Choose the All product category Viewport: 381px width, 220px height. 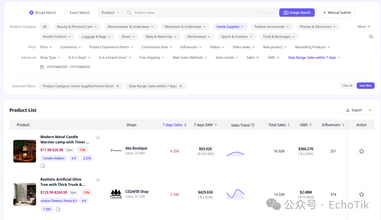[44, 27]
